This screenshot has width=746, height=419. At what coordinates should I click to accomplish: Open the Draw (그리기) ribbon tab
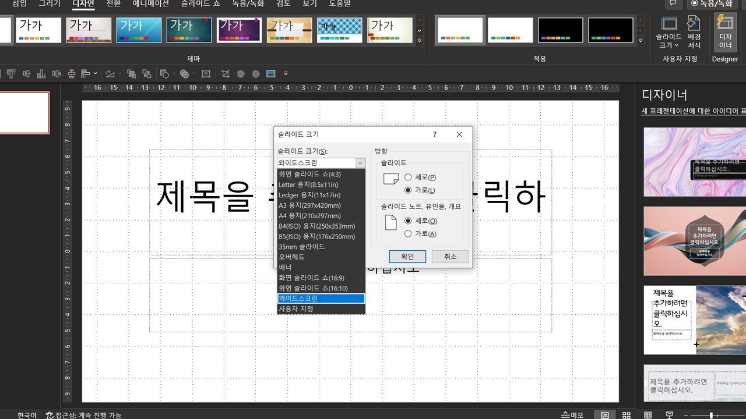click(x=50, y=3)
